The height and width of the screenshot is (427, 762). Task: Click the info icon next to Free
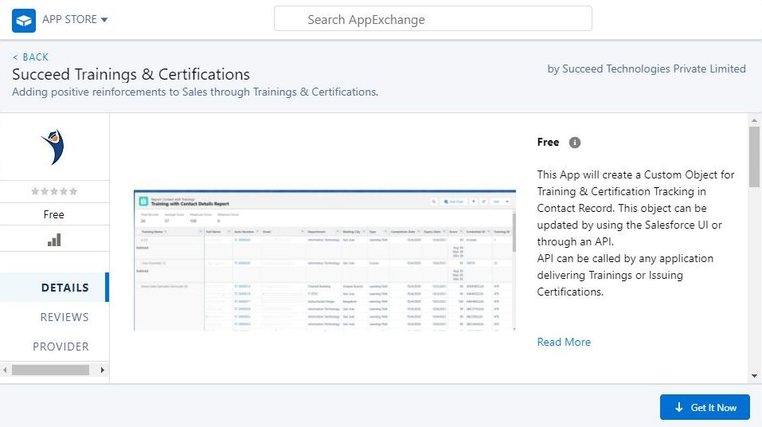574,143
